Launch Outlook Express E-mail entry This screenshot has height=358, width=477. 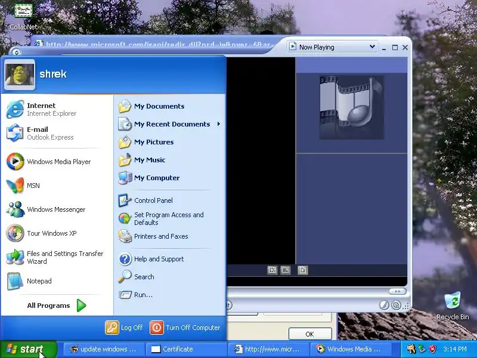click(x=57, y=133)
